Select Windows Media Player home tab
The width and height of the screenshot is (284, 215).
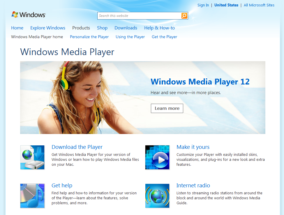(37, 37)
